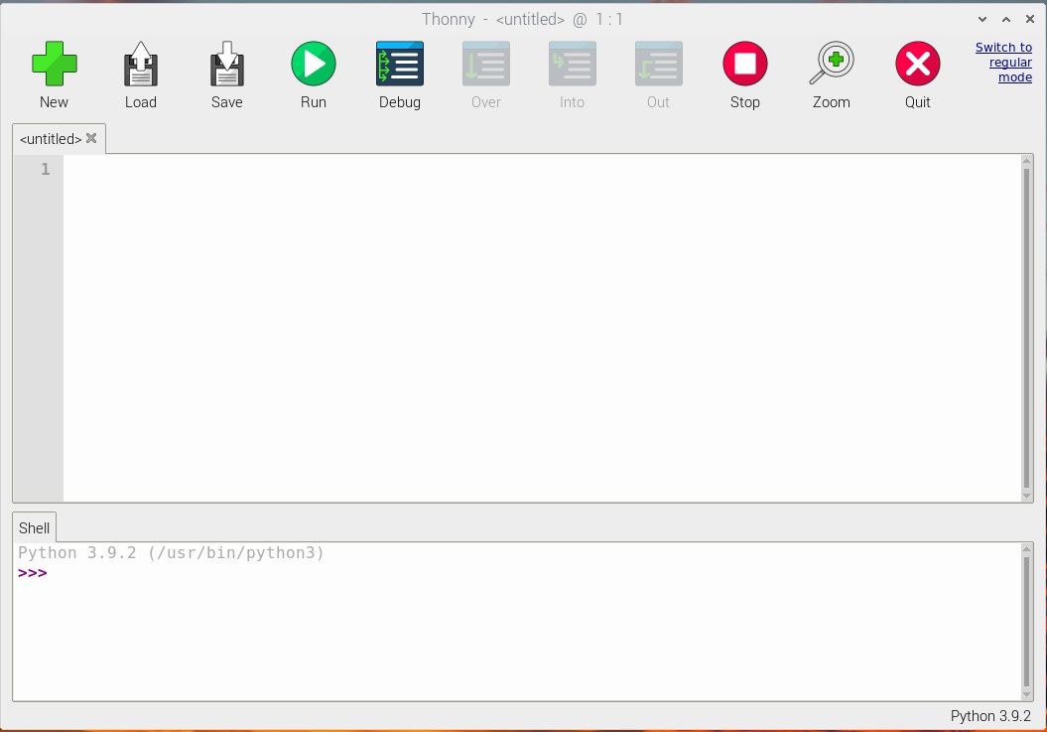This screenshot has width=1047, height=732.
Task: Select the Shell tab
Action: pos(34,528)
